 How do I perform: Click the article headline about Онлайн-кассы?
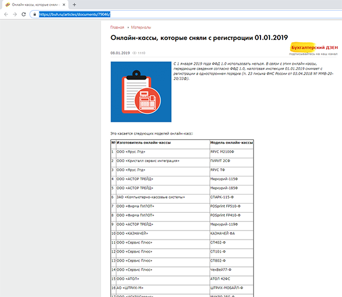(x=199, y=38)
